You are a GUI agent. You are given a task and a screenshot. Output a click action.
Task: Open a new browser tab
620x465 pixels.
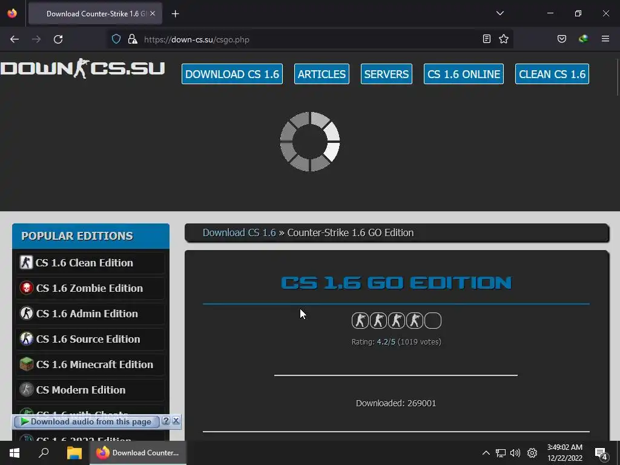175,14
